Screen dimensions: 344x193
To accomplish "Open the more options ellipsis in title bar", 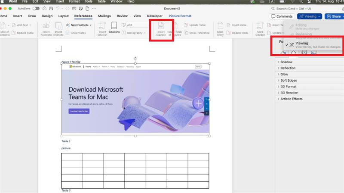I will click(94, 9).
